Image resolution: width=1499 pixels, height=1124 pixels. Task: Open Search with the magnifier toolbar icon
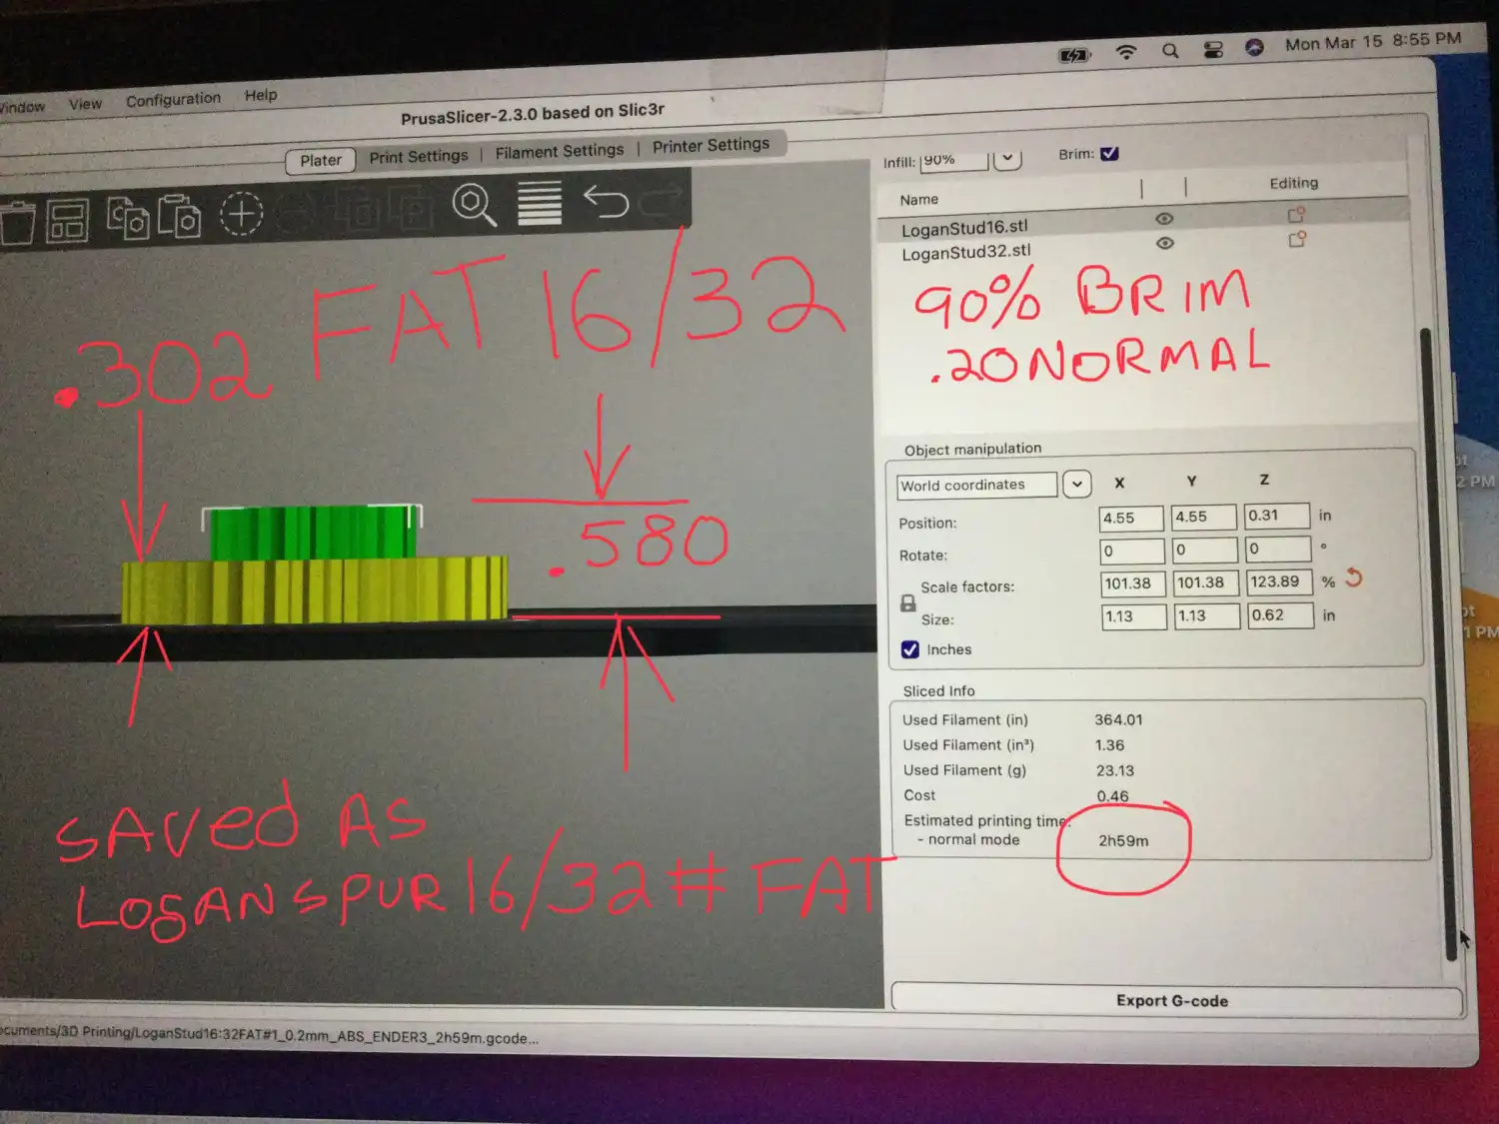[x=475, y=206]
